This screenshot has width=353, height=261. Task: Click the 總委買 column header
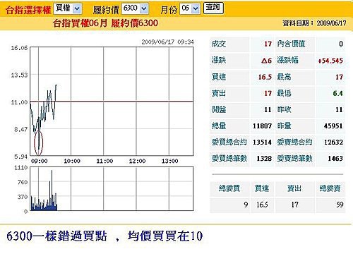229,188
